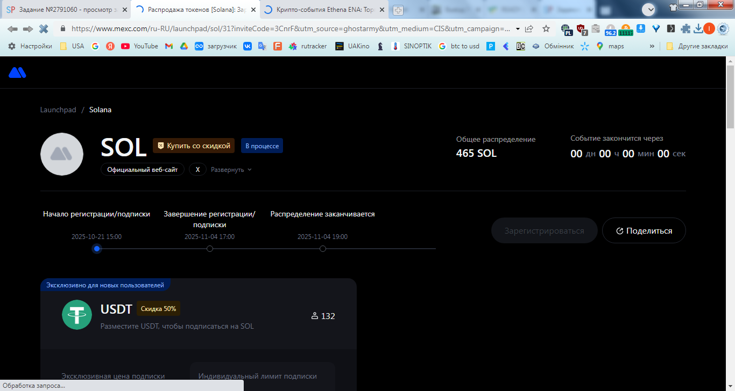Close the Задание №2791060 tab
Image resolution: width=735 pixels, height=391 pixels.
coord(124,10)
